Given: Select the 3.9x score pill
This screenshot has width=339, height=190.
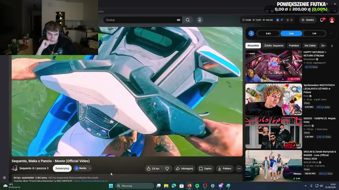Looking at the screenshot, I should click(x=291, y=34).
